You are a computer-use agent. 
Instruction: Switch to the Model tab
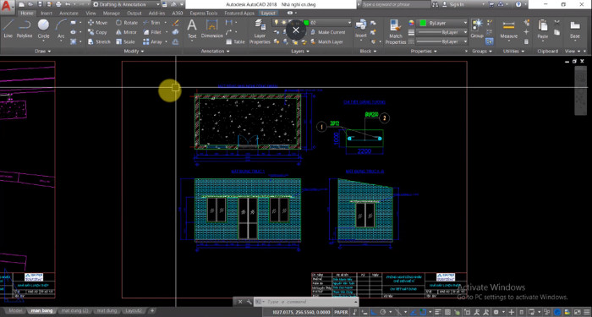point(15,311)
